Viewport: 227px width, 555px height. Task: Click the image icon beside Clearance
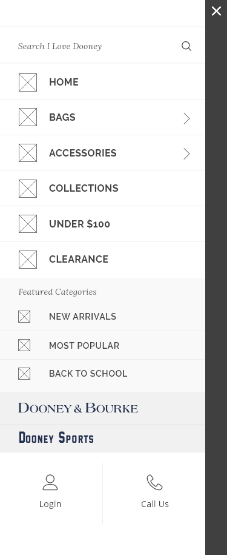click(27, 260)
